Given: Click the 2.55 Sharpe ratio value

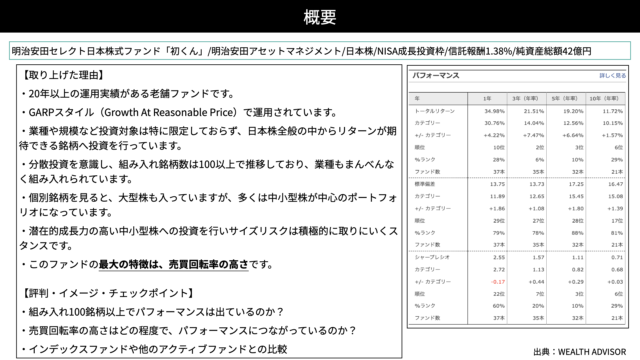Looking at the screenshot, I should point(499,257).
